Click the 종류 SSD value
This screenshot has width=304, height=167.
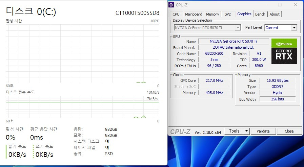[x=109, y=154]
